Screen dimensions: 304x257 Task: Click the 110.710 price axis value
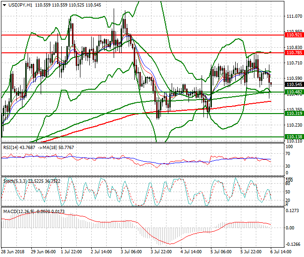[x=294, y=63]
